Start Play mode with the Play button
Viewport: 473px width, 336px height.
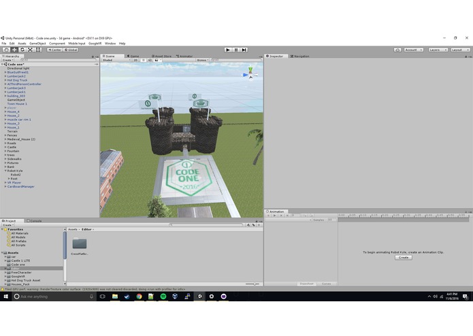228,50
